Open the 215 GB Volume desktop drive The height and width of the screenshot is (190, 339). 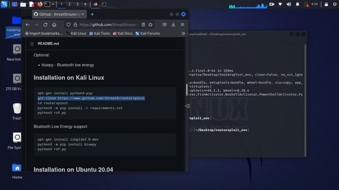(14, 82)
